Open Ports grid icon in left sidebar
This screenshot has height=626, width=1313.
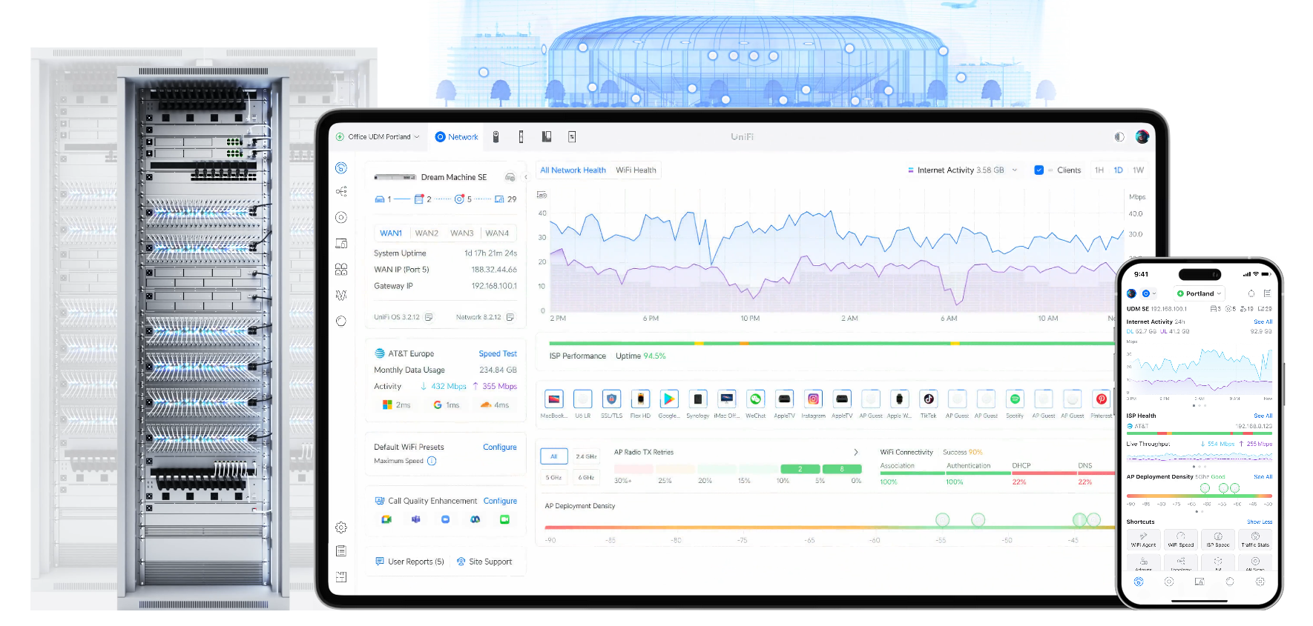pyautogui.click(x=341, y=269)
